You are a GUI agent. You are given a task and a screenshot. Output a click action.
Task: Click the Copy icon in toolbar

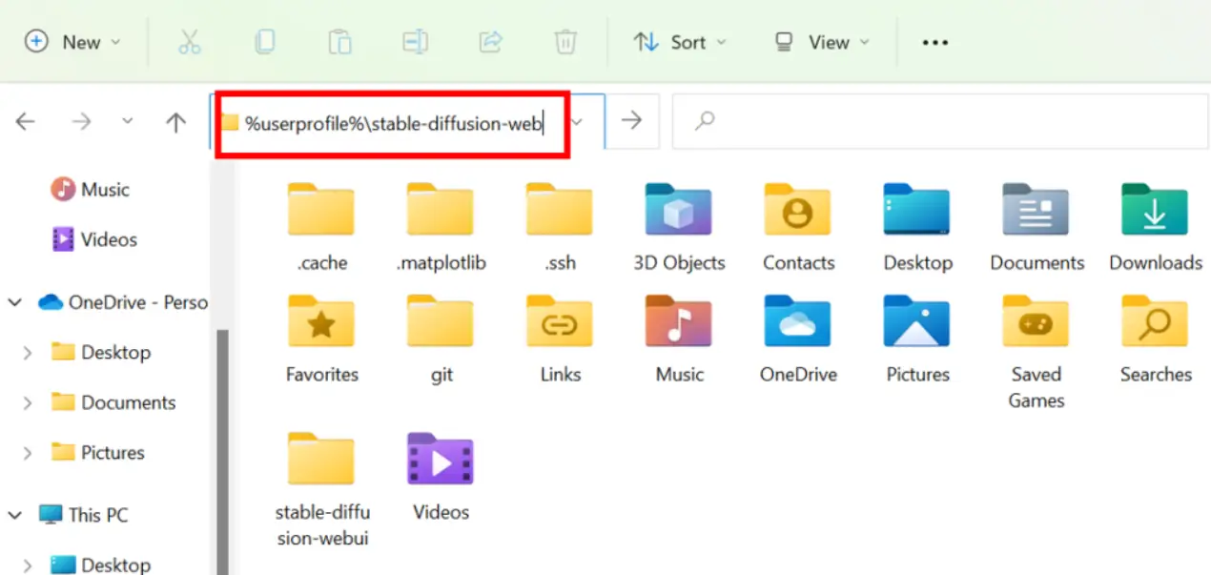264,42
